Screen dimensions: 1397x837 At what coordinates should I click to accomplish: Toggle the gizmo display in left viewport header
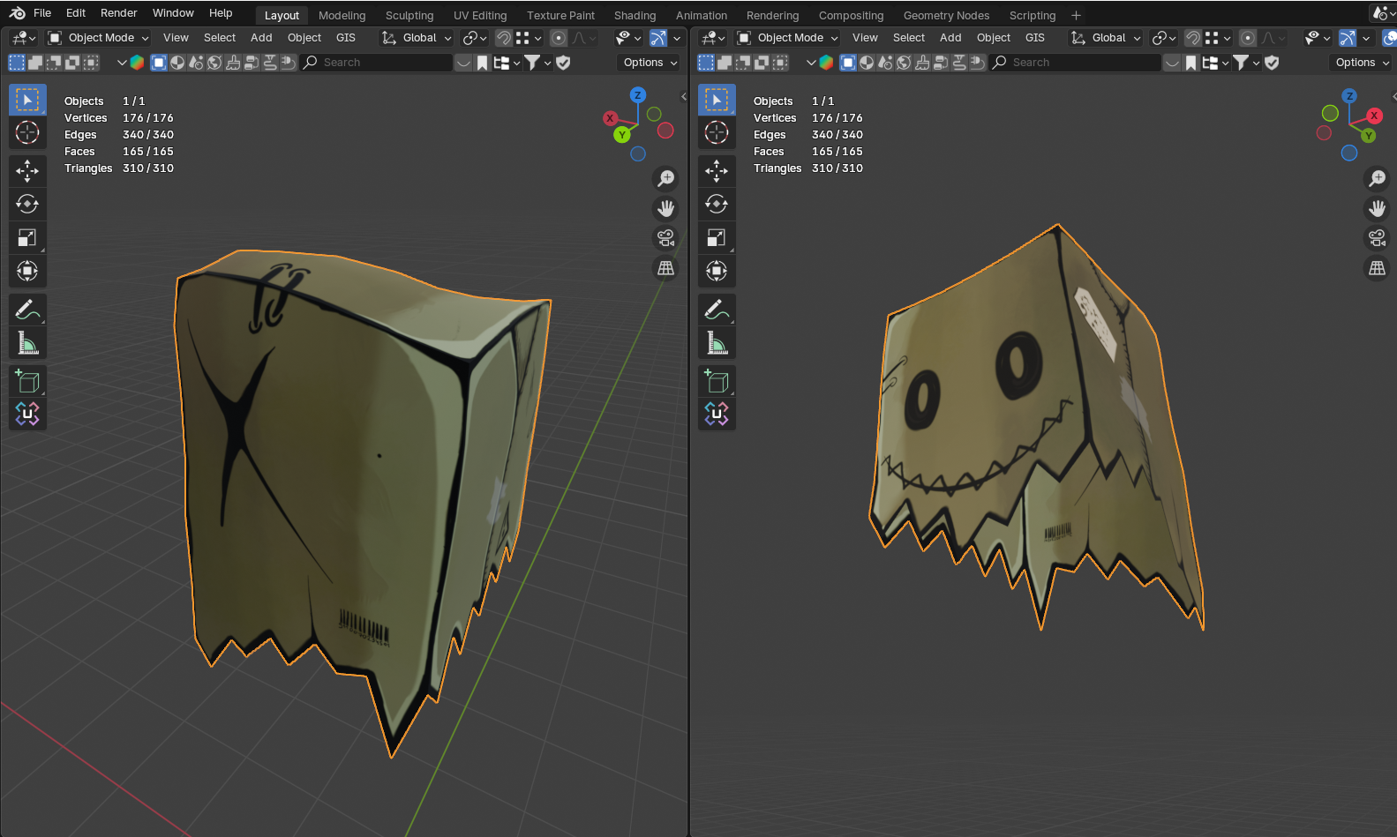click(x=658, y=38)
